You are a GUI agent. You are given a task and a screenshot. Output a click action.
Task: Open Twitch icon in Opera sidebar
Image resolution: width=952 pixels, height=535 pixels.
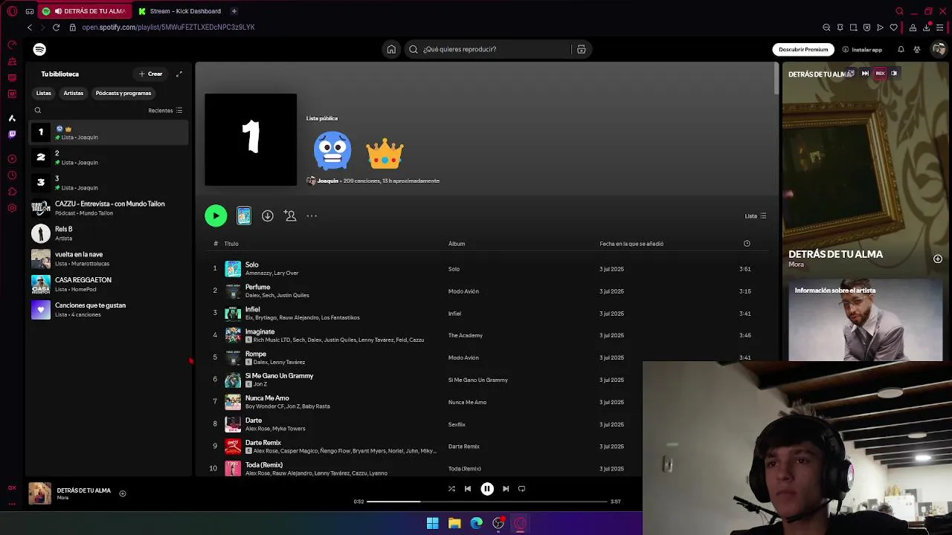tap(12, 134)
